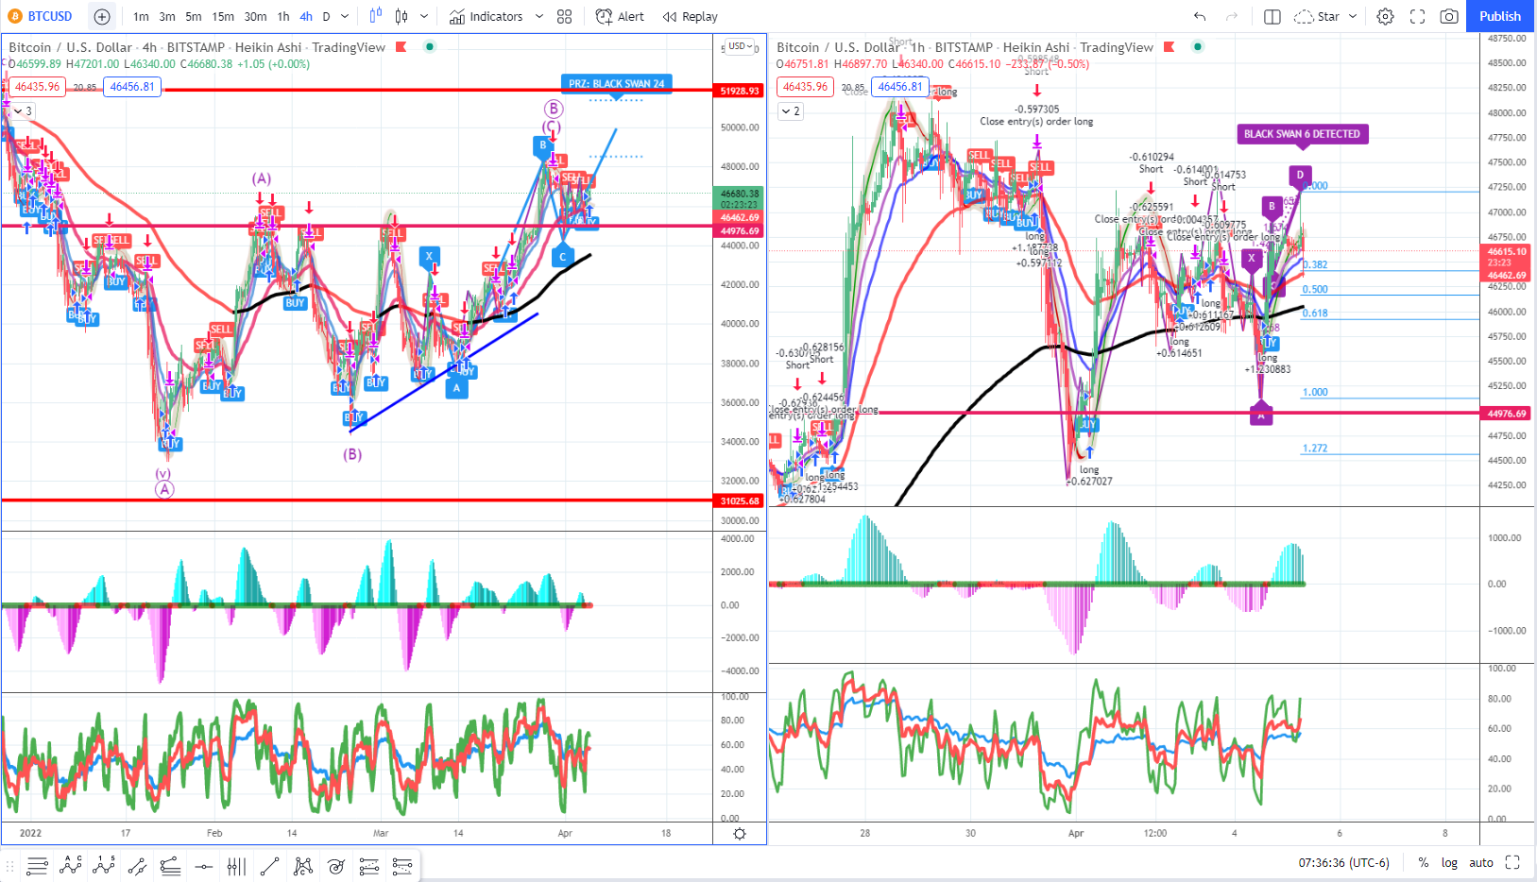1537x882 pixels.
Task: Select the 1h timeframe
Action: click(283, 16)
